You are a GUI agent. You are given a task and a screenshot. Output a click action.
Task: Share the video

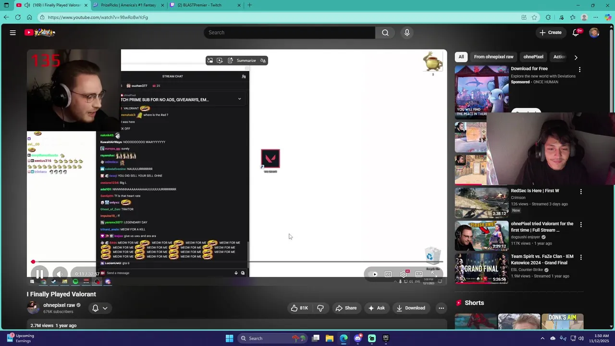coord(346,308)
